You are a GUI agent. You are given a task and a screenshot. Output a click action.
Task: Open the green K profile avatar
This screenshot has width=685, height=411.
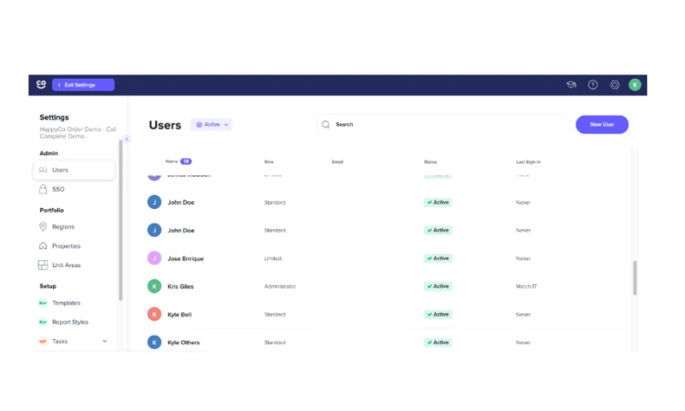point(634,85)
